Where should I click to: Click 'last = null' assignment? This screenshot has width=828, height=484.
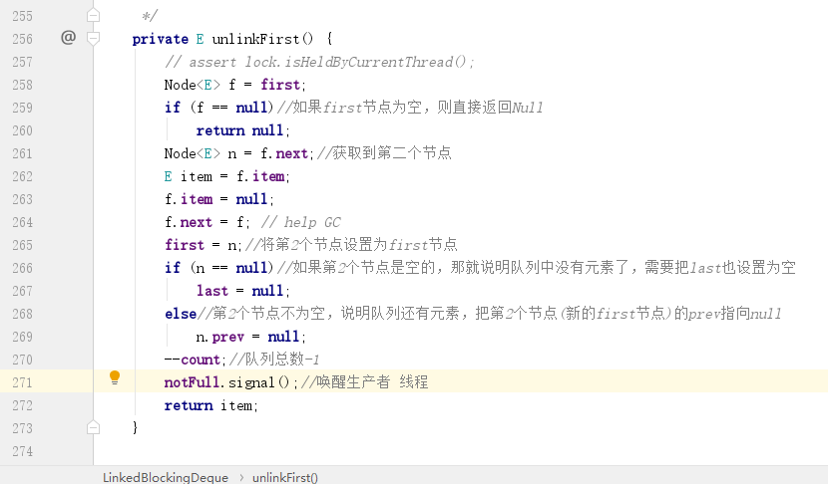click(x=242, y=291)
